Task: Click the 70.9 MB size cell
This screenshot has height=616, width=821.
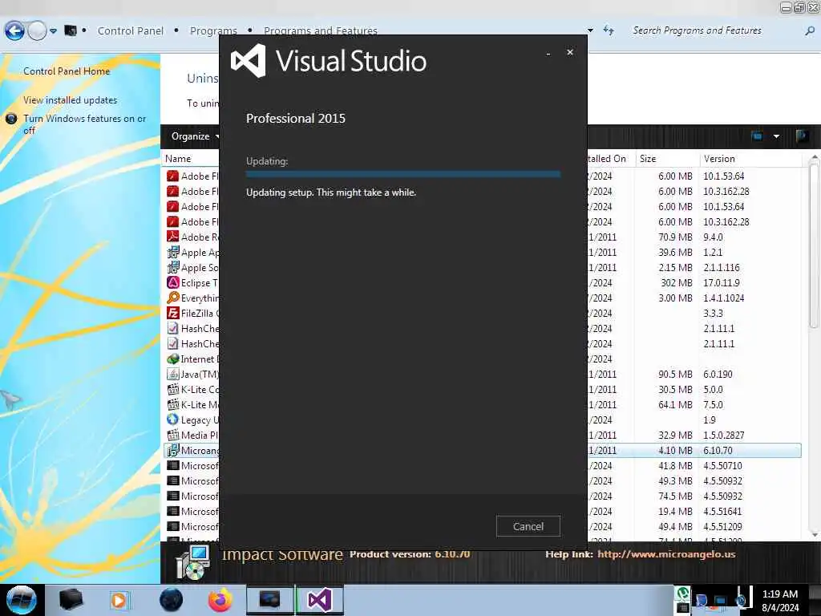Action: point(675,237)
